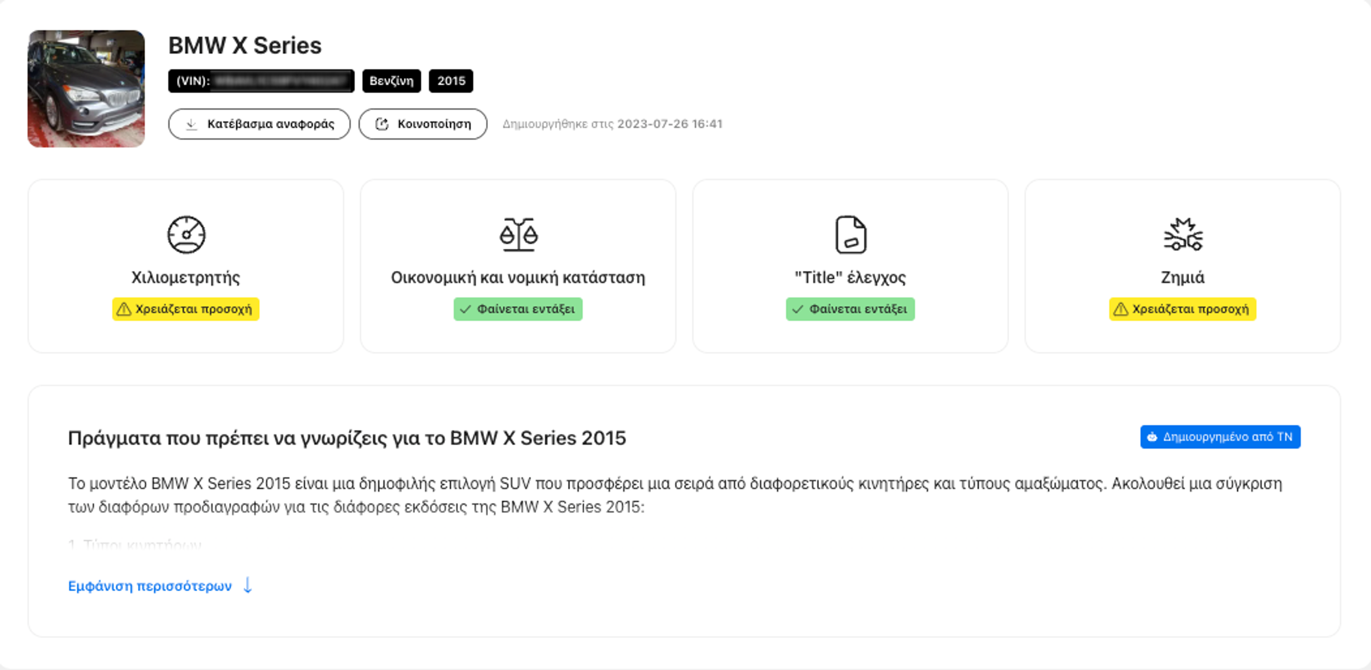Viewport: 1371px width, 670px height.
Task: Click warning triangle in Χιλιομετρητής badge
Action: point(124,309)
